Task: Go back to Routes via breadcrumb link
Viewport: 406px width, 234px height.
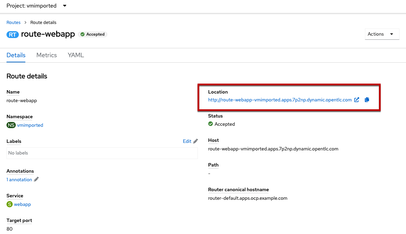Action: click(13, 22)
